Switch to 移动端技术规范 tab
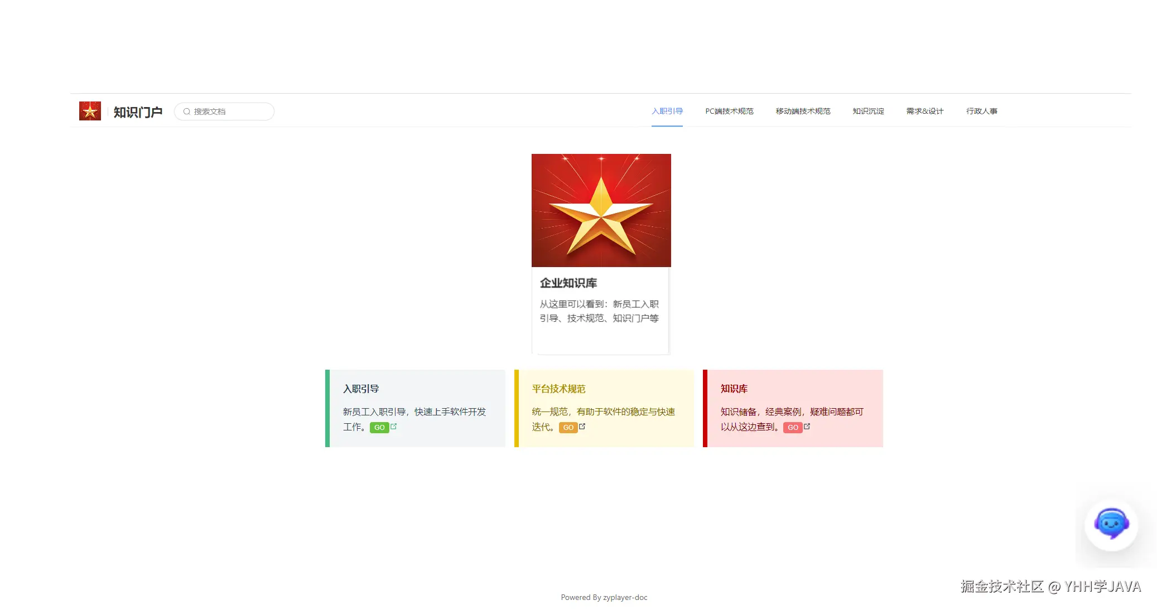Screen dimensions: 1157x610 (x=803, y=111)
